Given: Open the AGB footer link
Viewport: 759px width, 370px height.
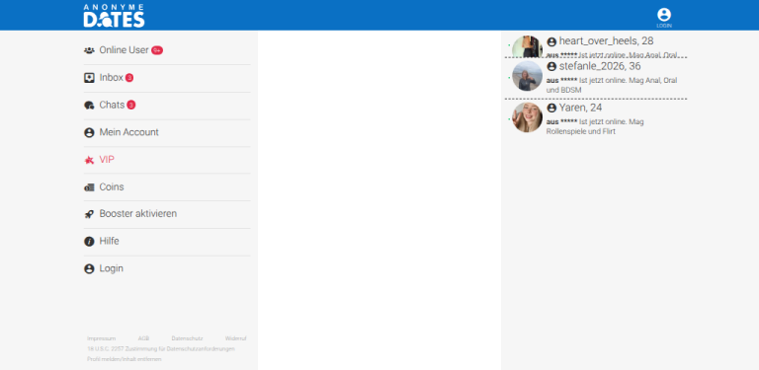Looking at the screenshot, I should (x=143, y=338).
